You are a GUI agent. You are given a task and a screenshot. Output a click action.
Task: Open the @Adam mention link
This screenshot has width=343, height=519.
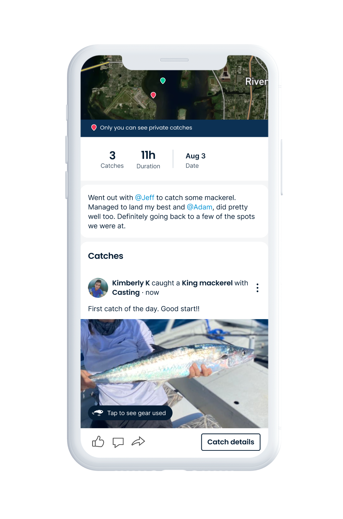coord(200,207)
